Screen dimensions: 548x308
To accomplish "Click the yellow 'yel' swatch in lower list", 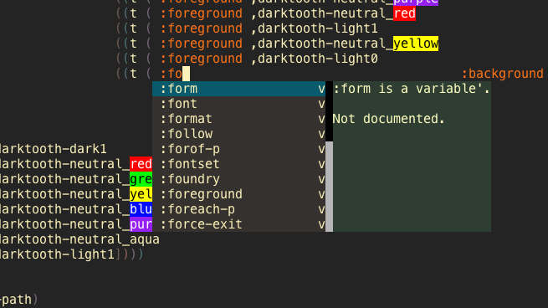I will click(141, 194).
